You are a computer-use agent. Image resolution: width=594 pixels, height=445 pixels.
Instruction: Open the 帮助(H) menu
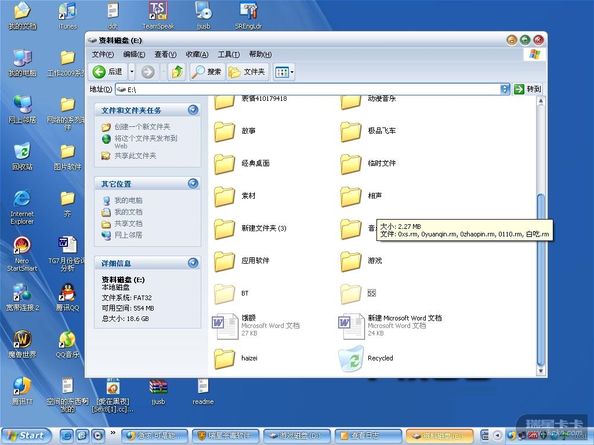coord(260,54)
